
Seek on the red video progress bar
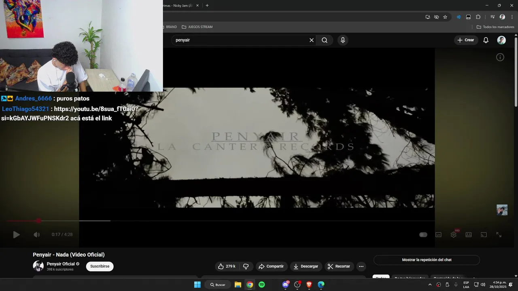tap(221, 221)
